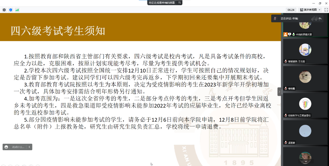Click the 06:24 meeting timer

coord(291,10)
